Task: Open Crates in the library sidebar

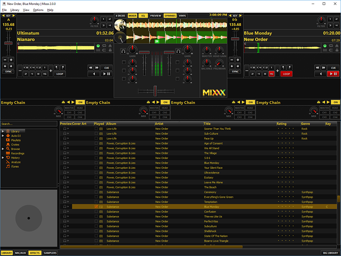Action: pos(15,145)
